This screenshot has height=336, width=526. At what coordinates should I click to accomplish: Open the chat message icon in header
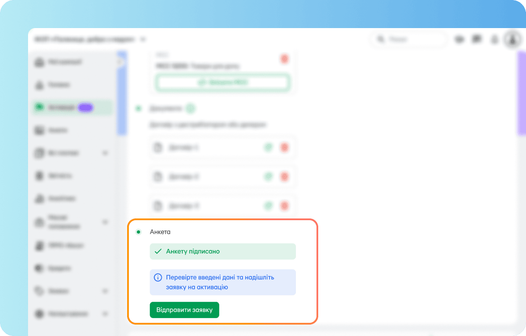click(x=477, y=39)
